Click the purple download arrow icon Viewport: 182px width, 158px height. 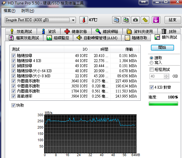pos(156,20)
